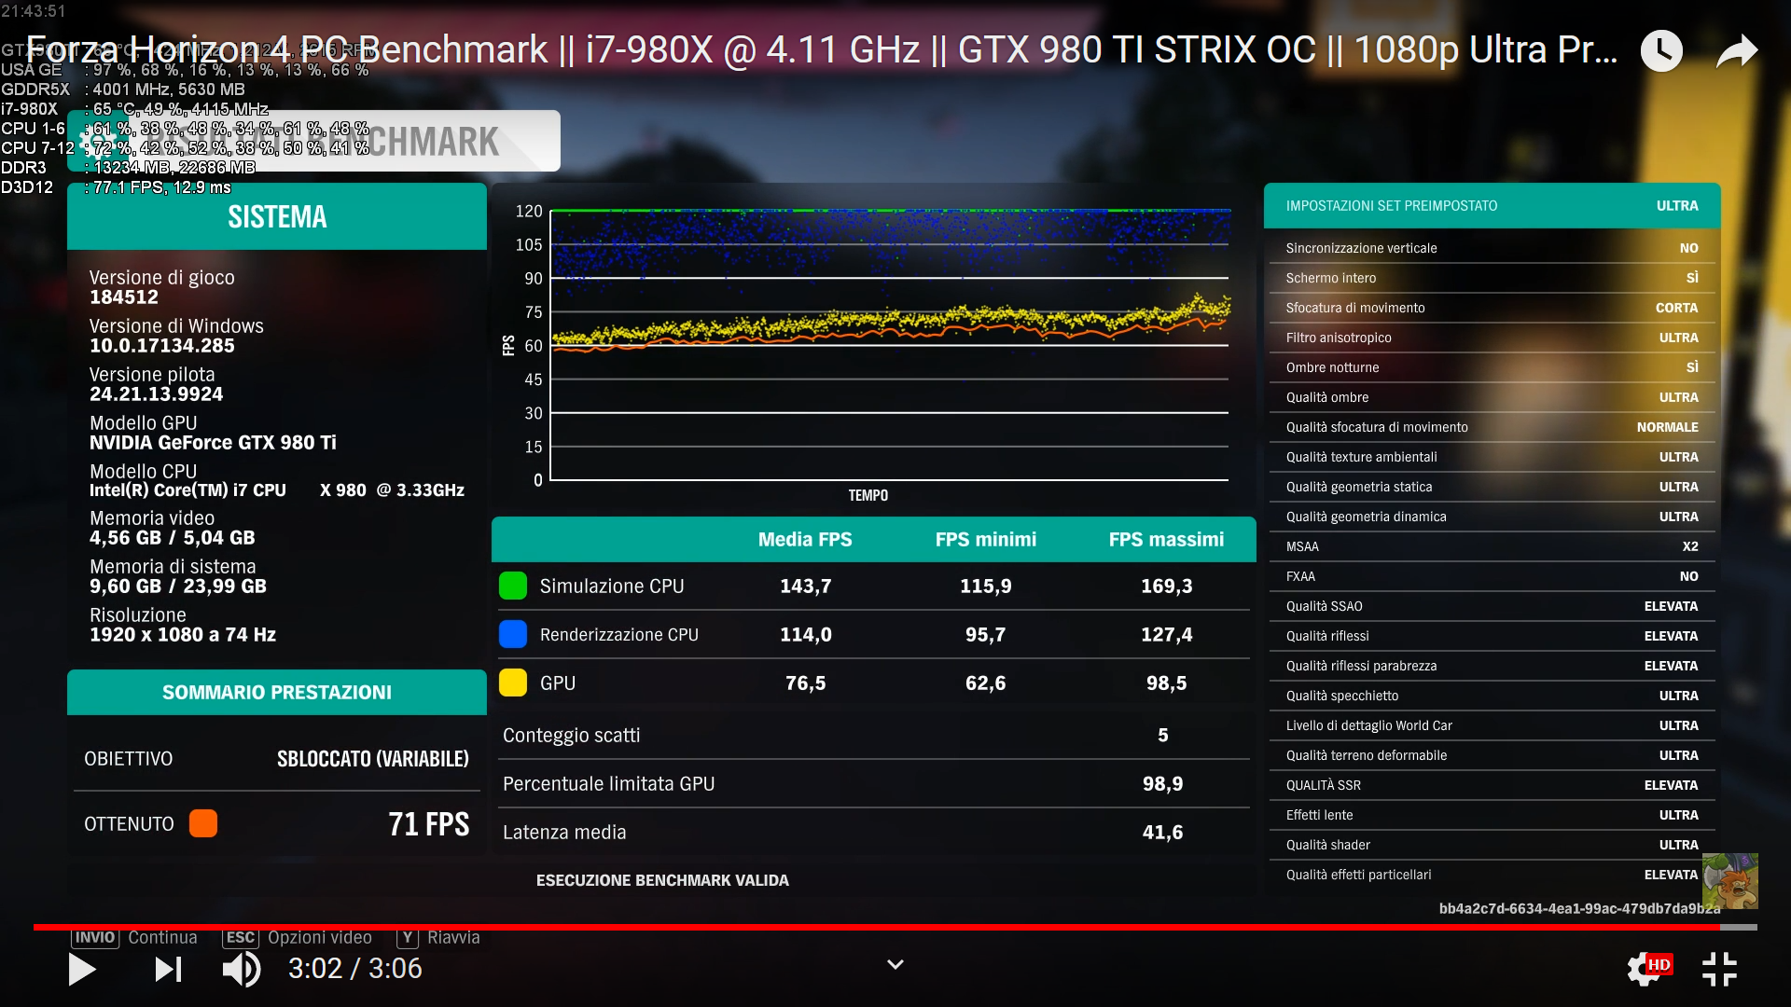
Task: Skip to the next video
Action: (x=168, y=970)
